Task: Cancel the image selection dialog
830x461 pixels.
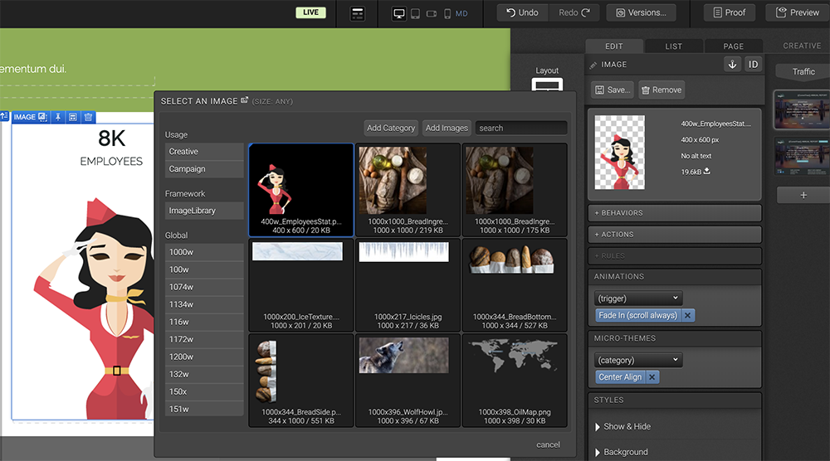Action: tap(548, 444)
